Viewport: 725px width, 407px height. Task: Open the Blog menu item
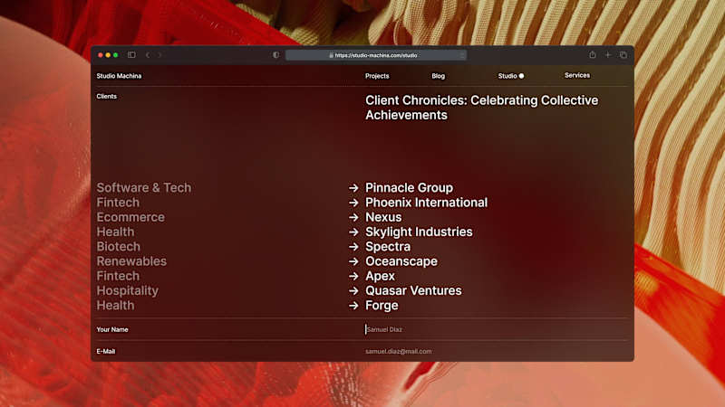(439, 76)
